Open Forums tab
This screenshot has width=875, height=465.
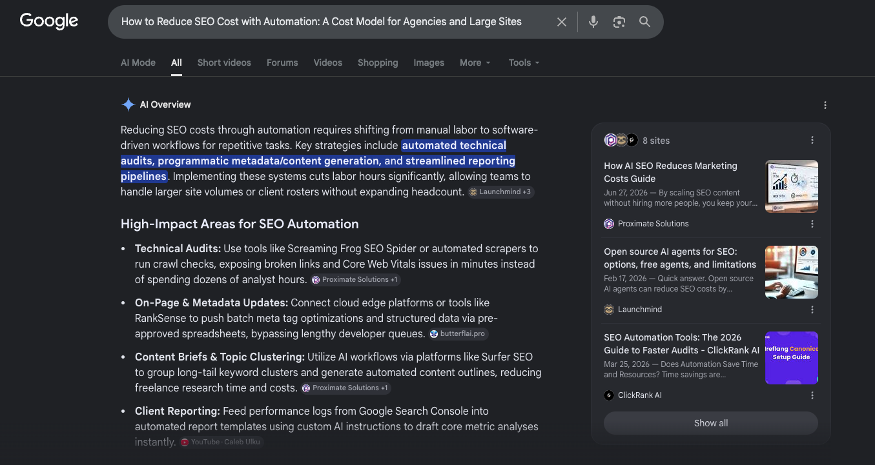282,63
